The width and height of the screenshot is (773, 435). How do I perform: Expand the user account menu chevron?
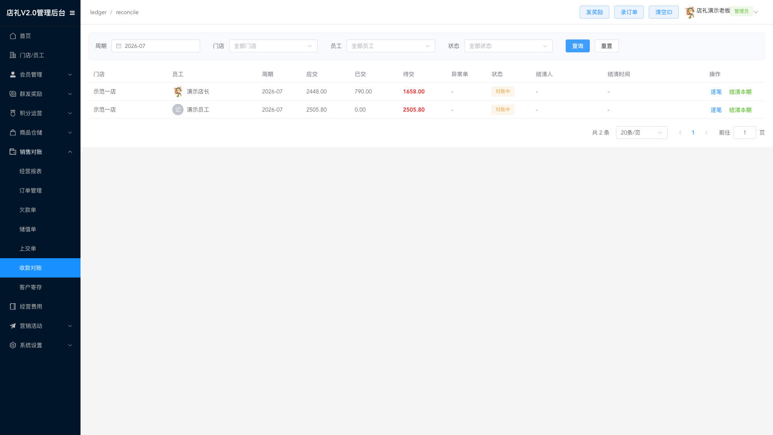click(756, 12)
